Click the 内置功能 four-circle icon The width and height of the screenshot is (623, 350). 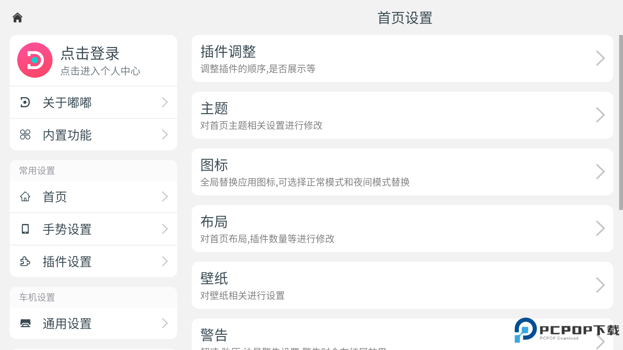(25, 135)
